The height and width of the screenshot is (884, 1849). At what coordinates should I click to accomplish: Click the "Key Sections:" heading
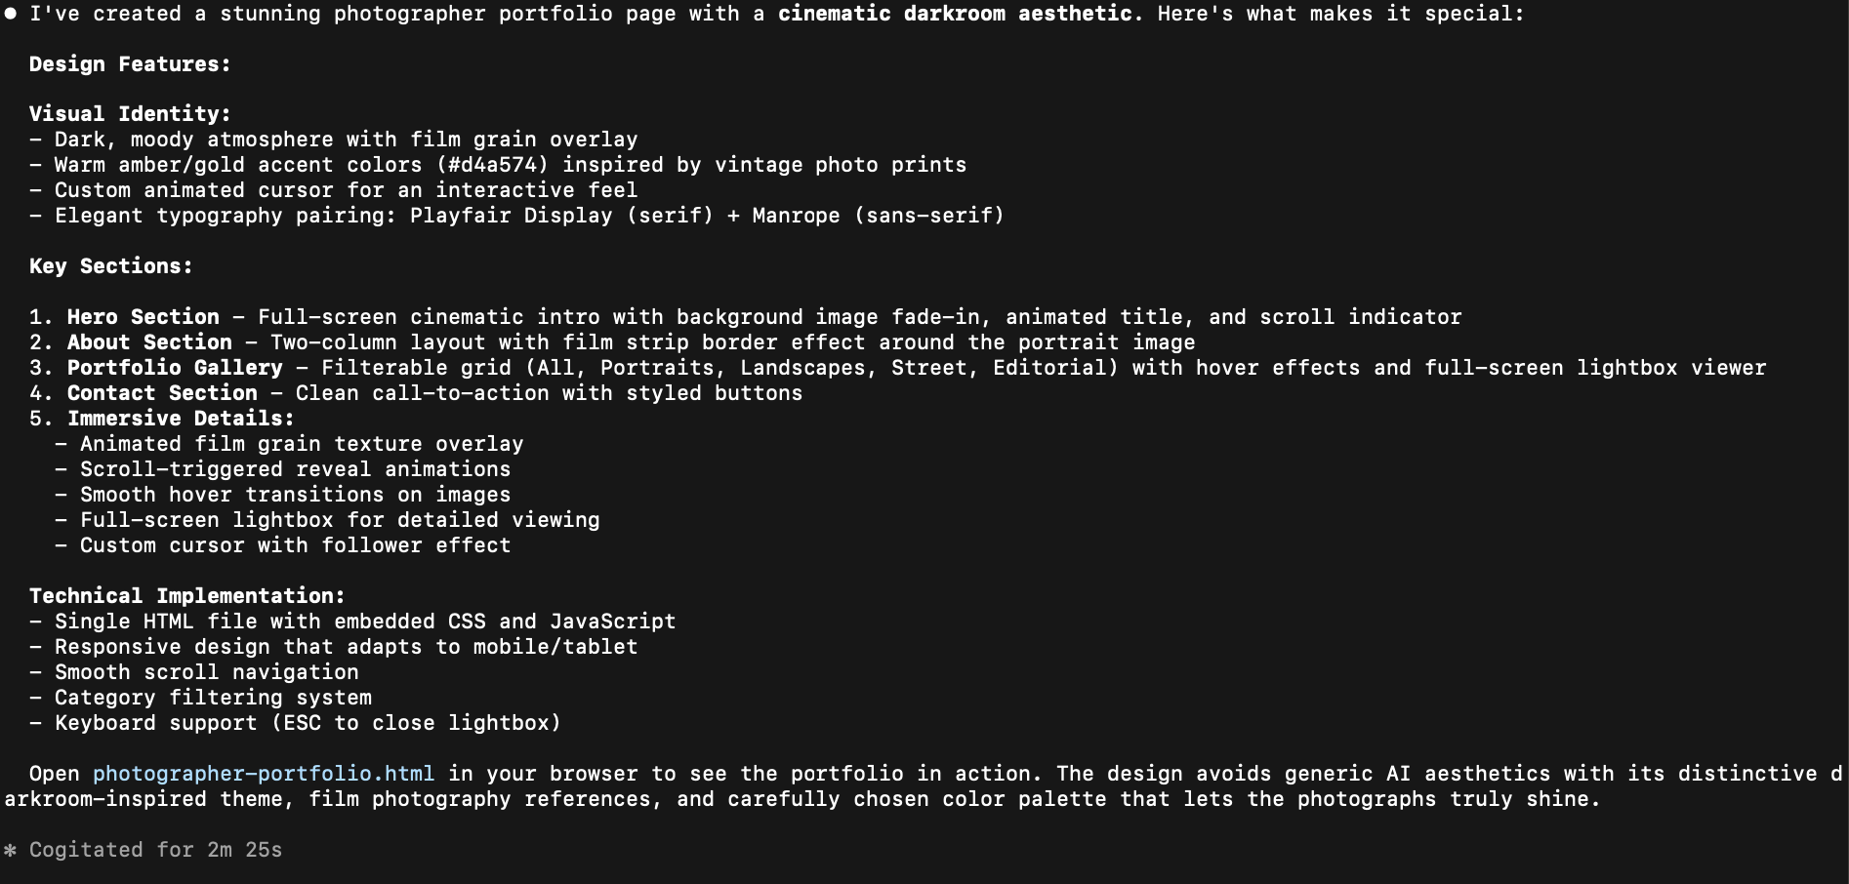[x=111, y=266]
